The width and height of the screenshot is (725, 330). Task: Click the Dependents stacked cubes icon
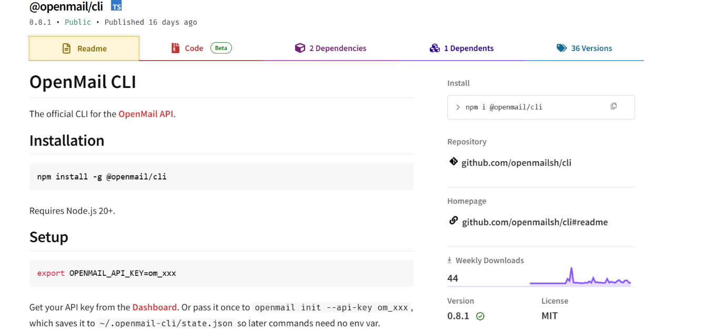(435, 48)
